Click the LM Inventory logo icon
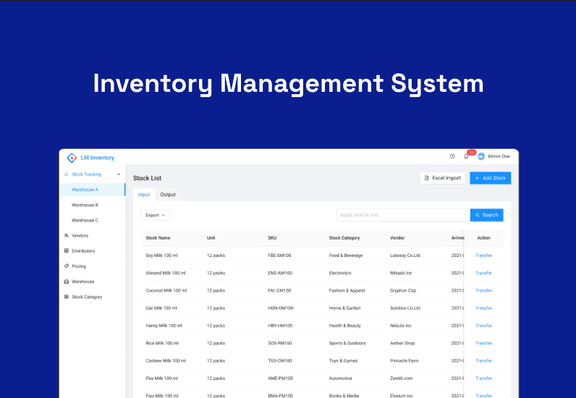576x398 pixels. pos(72,158)
